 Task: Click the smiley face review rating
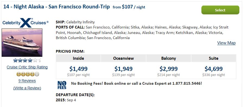[28, 74]
